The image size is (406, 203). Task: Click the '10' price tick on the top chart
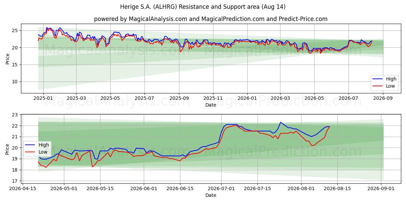pos(15,82)
